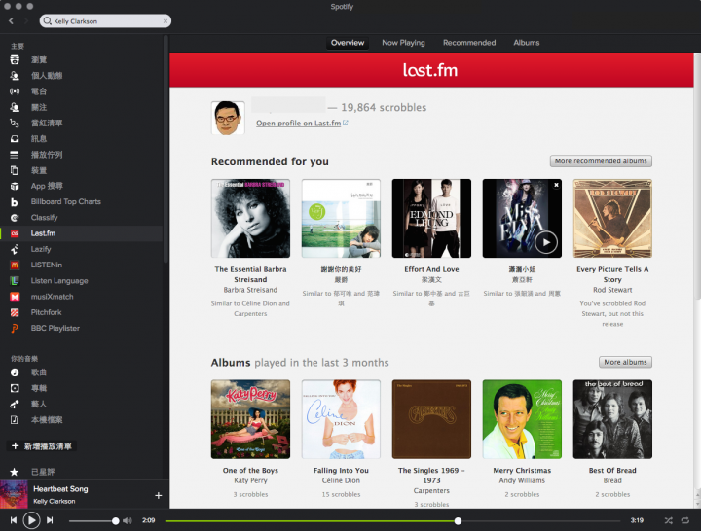701x531 pixels.
Task: Skip to the previous track
Action: pos(14,520)
